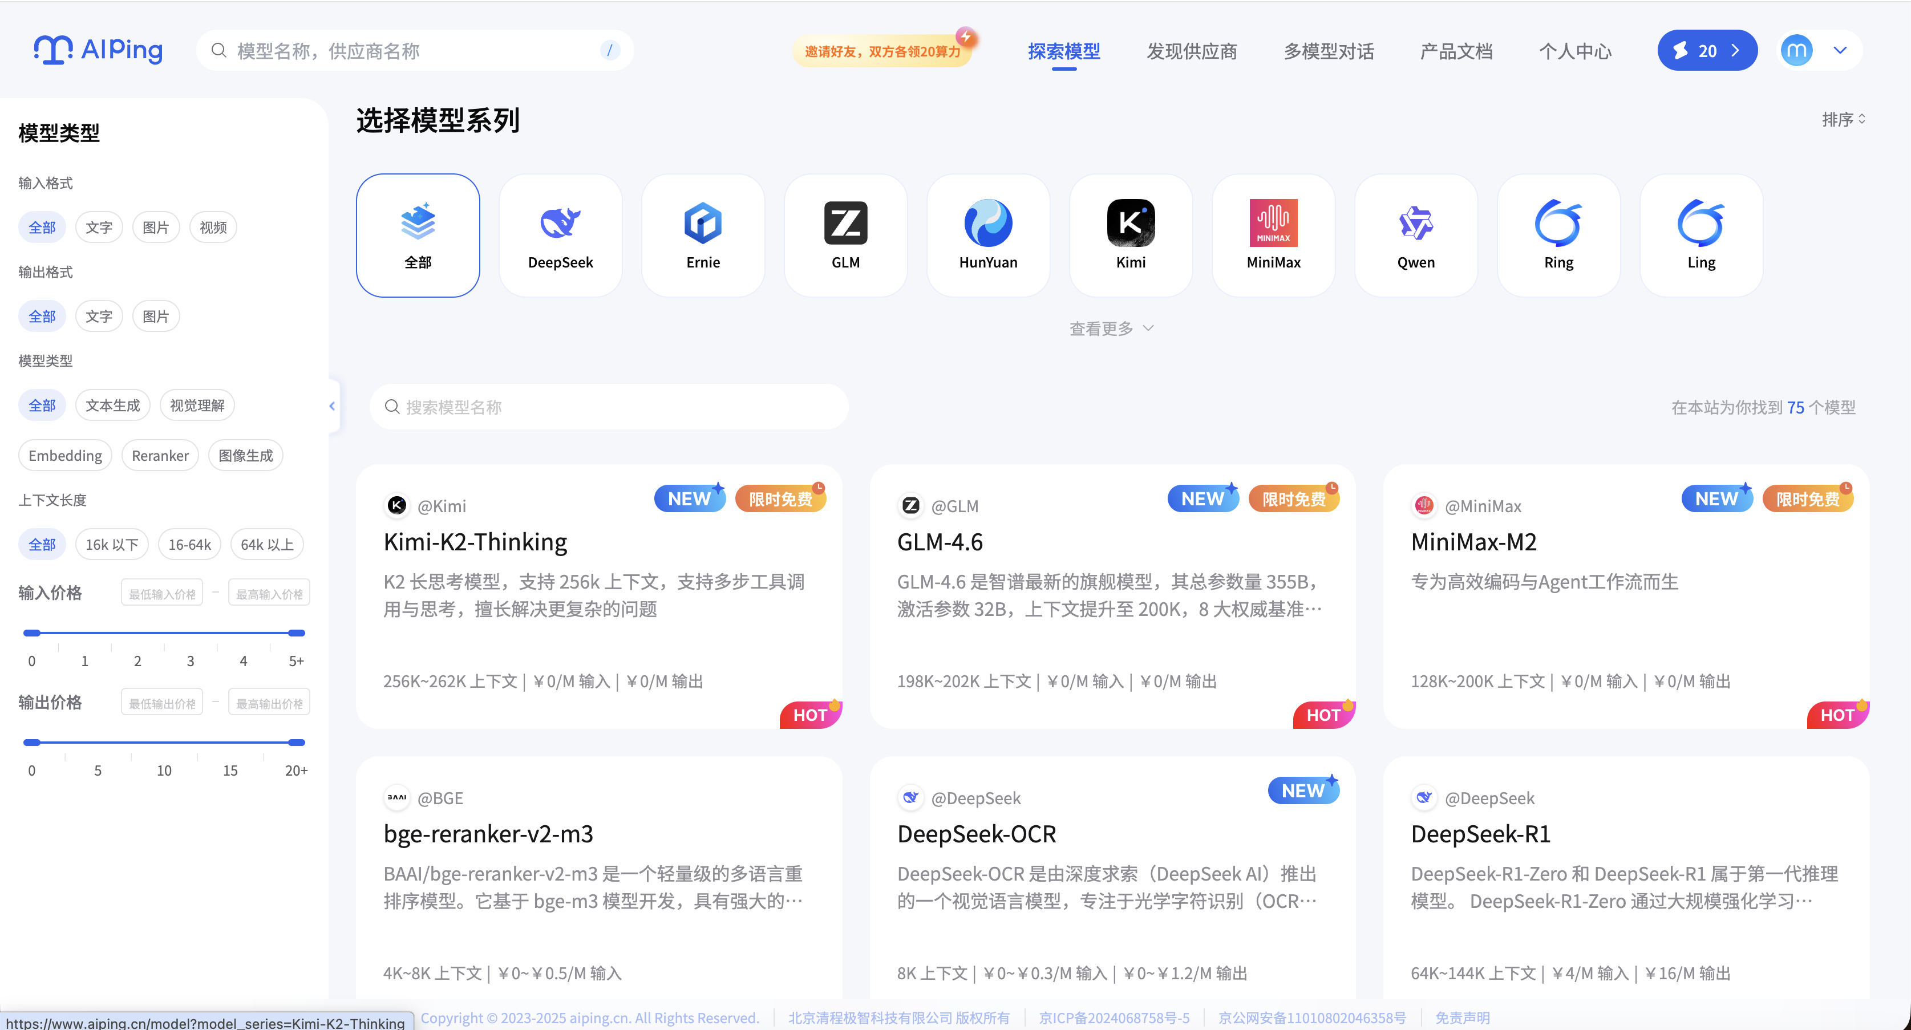Screen dimensions: 1911x1030
Task: Choose the Ernie model series icon
Action: tap(703, 222)
